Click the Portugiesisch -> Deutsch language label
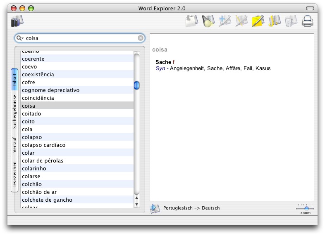Viewport: 325px width, 238px height. coord(191,208)
